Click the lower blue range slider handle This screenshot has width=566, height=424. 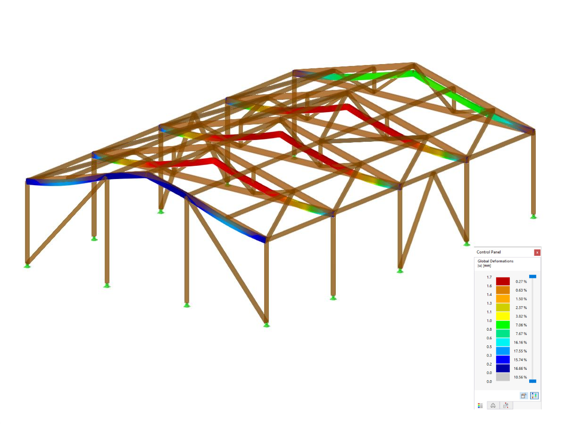tap(533, 381)
